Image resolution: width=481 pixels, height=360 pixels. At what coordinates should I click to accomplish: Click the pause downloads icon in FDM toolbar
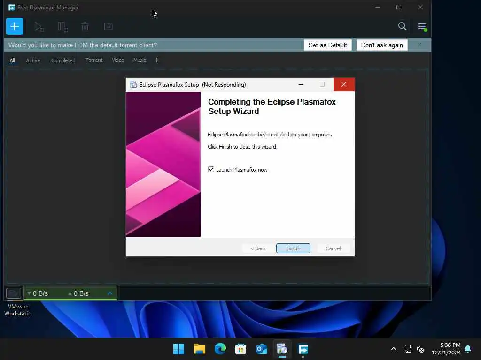(x=62, y=27)
